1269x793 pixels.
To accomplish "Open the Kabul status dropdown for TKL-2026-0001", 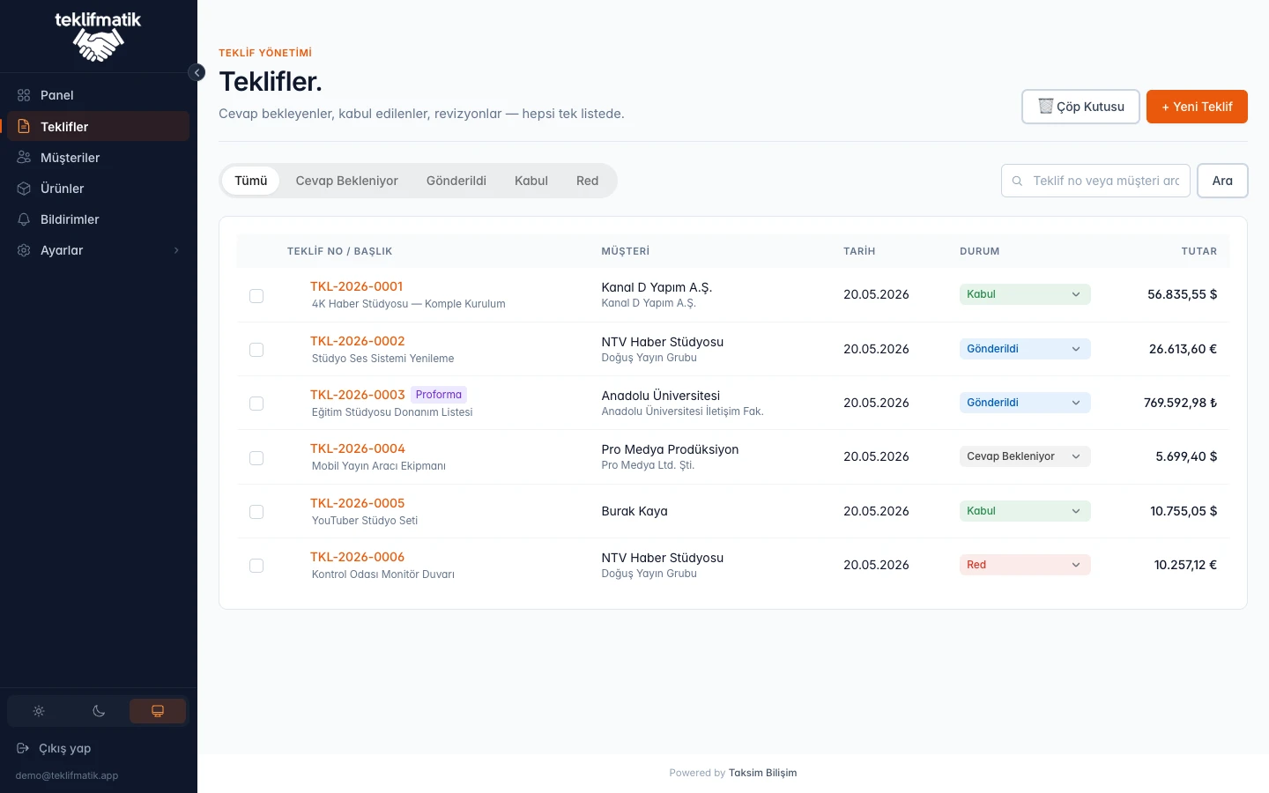I will (x=1025, y=294).
